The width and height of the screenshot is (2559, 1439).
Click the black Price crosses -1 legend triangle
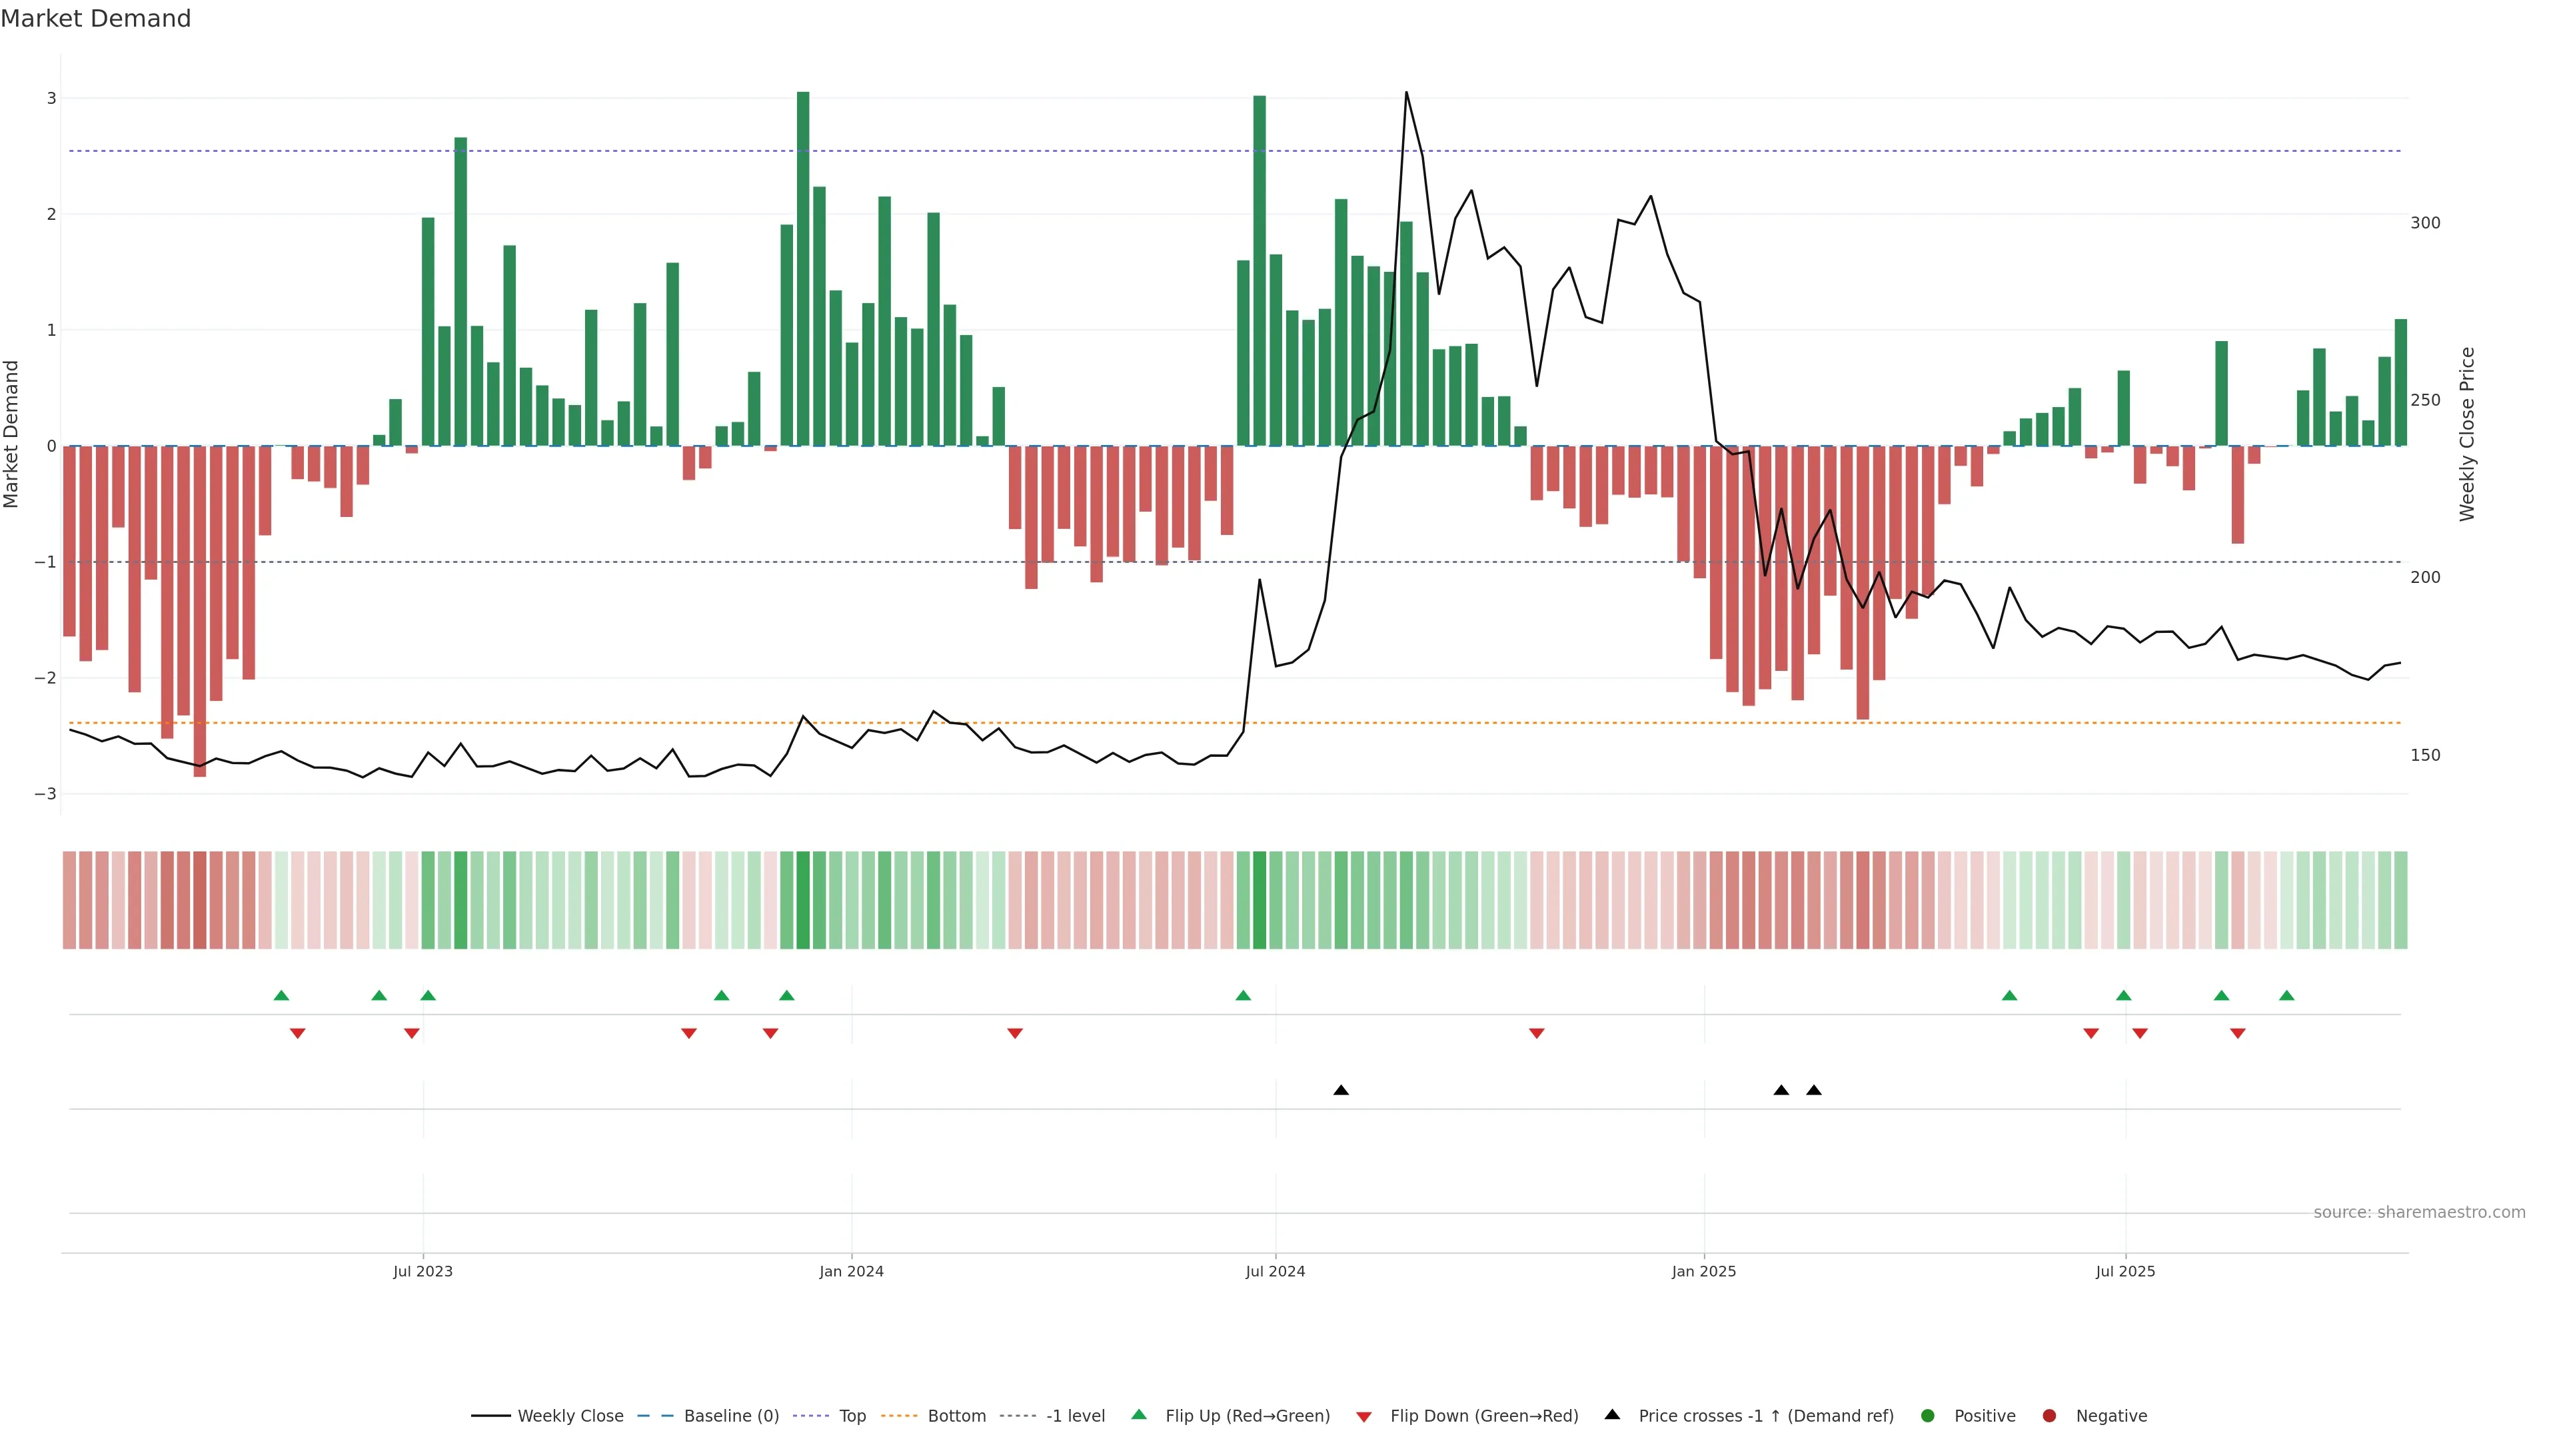click(x=1612, y=1414)
